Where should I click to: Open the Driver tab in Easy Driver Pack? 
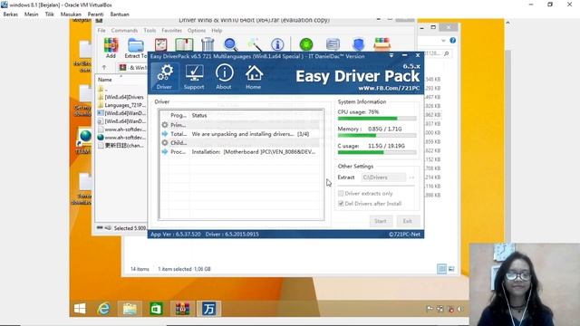[164, 76]
